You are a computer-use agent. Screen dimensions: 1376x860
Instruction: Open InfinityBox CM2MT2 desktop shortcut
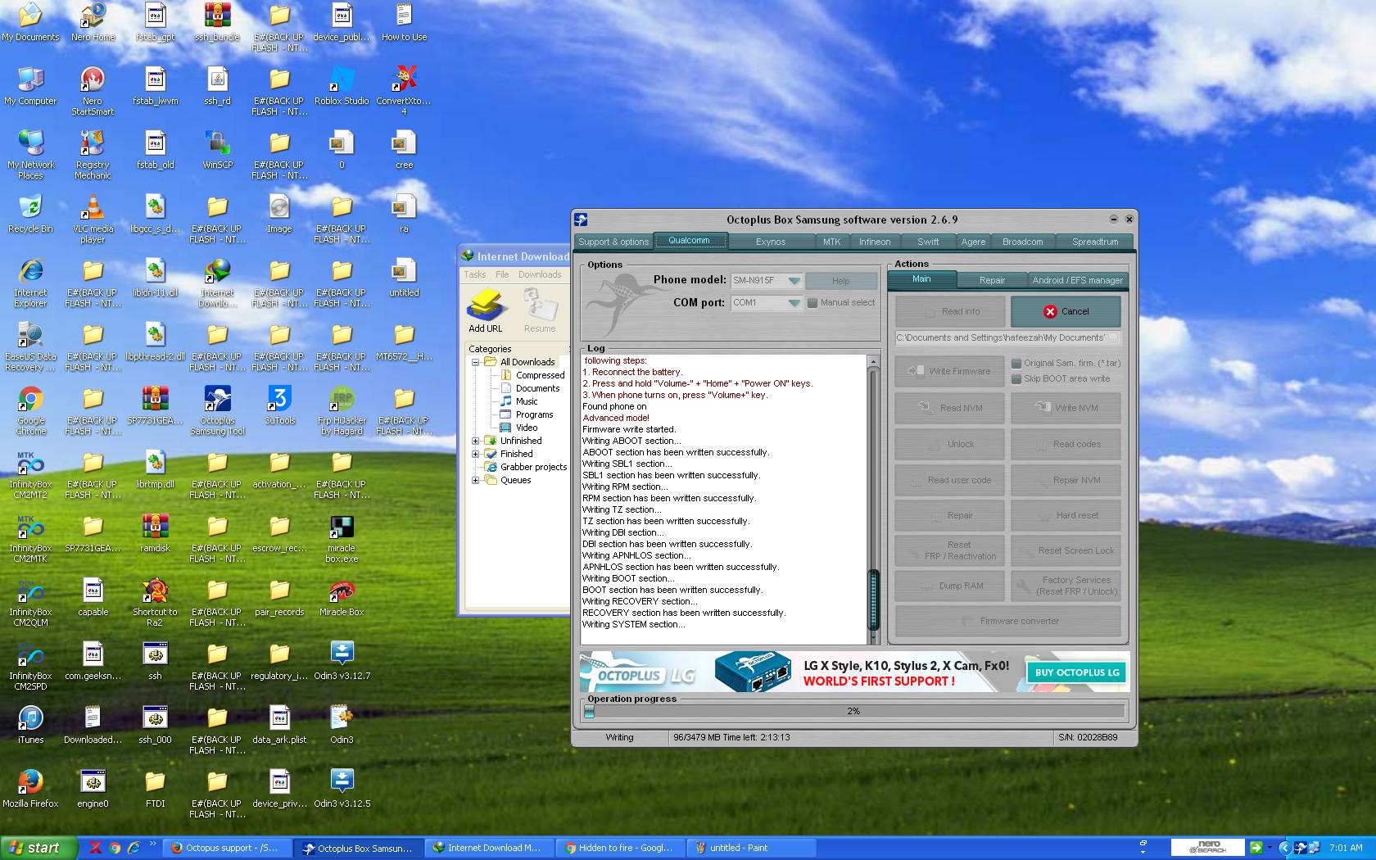pos(30,473)
